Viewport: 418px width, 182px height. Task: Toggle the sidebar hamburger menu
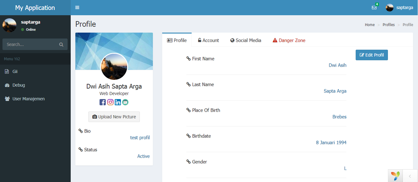(77, 7)
